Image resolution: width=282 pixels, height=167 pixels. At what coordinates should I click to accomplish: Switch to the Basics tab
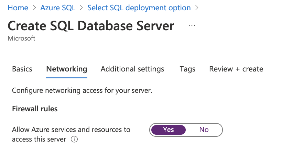click(22, 69)
